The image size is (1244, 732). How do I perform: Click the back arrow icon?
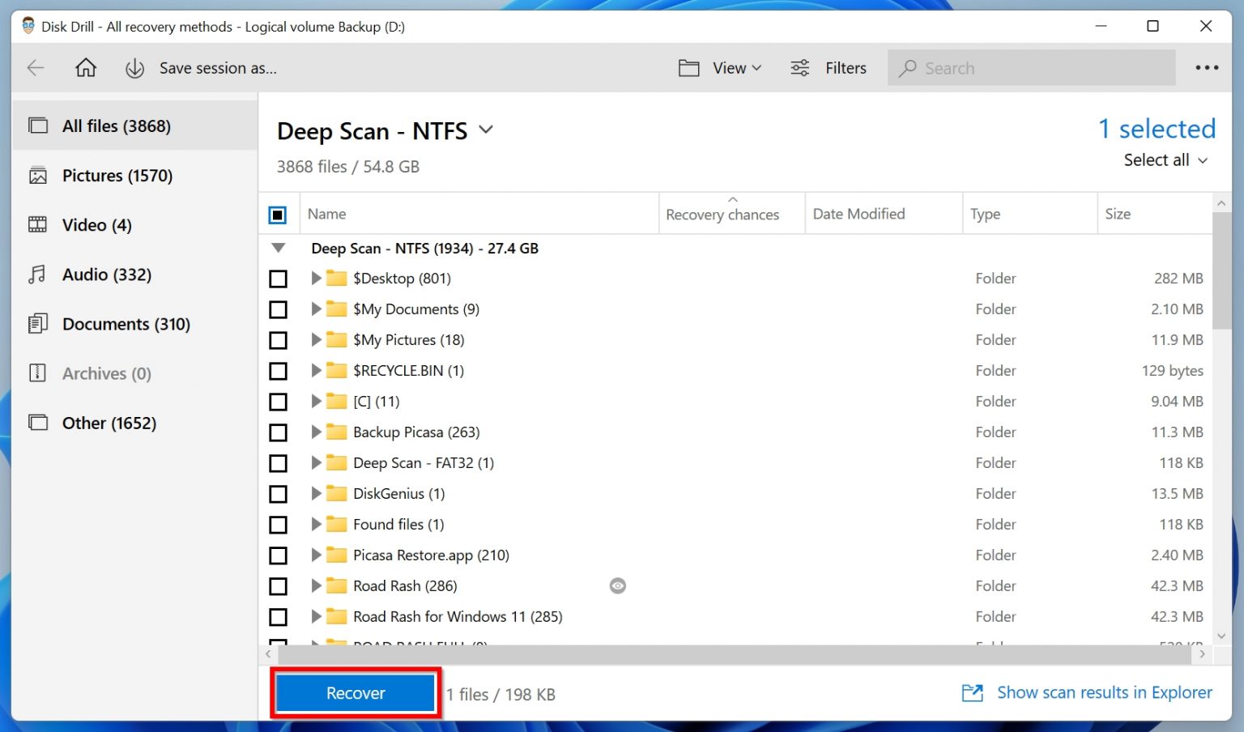tap(35, 68)
